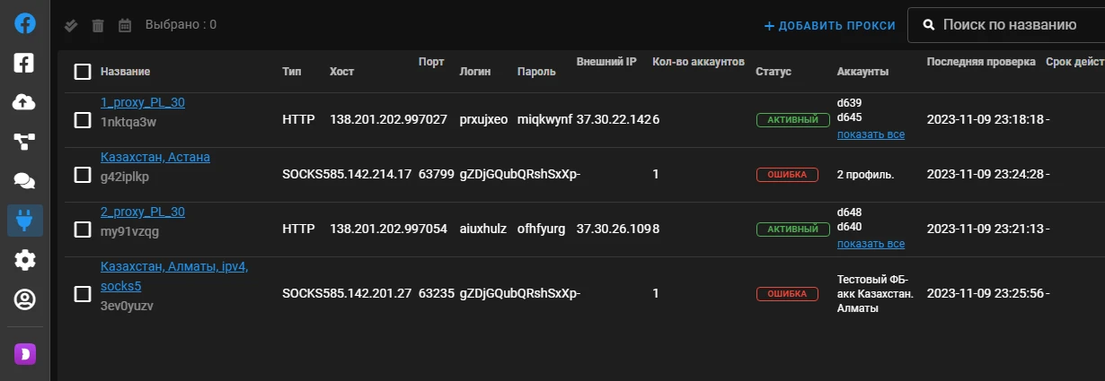Expand показать все for 1_proxy_PL_30 accounts
The width and height of the screenshot is (1105, 381).
(871, 134)
